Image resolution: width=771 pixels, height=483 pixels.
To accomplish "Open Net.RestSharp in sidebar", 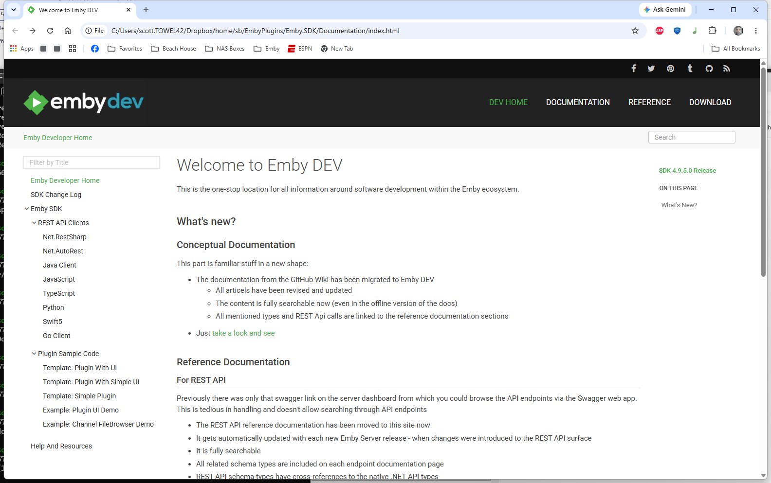I will (65, 237).
